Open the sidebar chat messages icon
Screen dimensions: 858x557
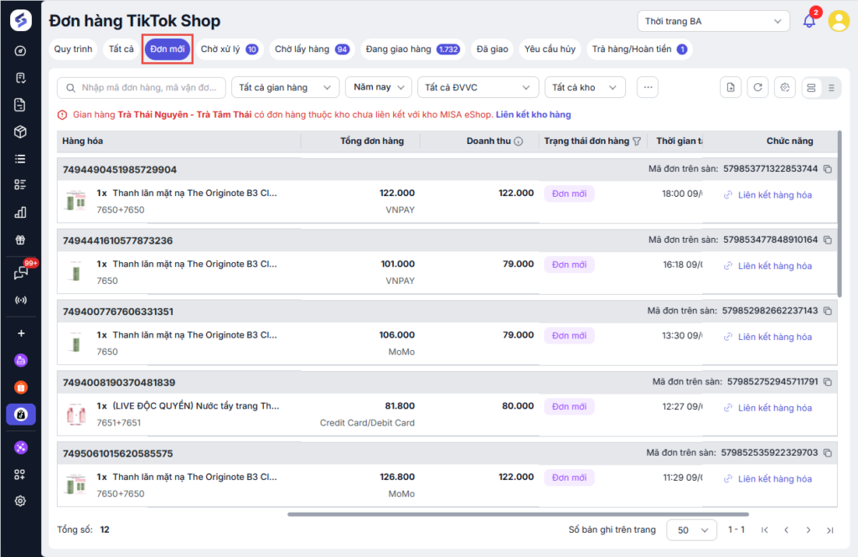pos(21,273)
